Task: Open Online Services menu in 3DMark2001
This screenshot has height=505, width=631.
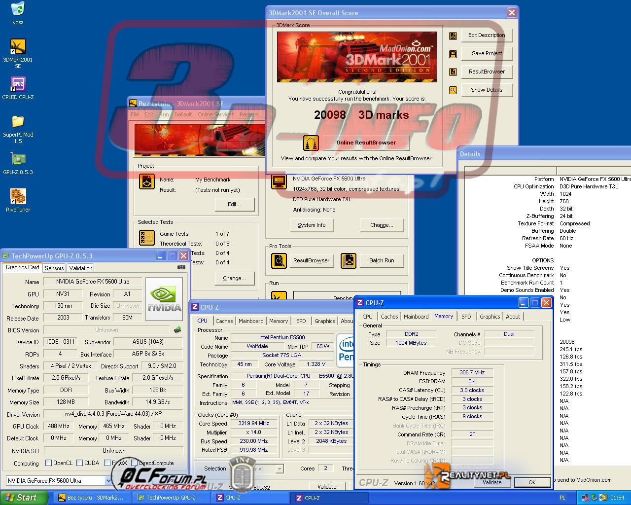Action: (x=215, y=114)
